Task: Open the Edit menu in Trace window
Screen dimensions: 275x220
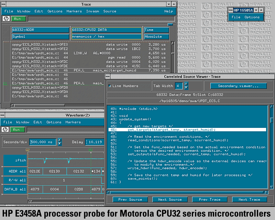Action: coord(39,11)
